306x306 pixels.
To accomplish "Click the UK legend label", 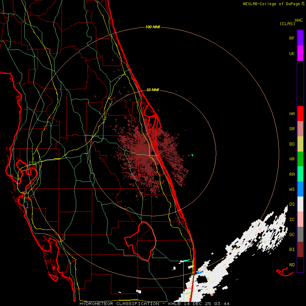I will click(292, 53).
